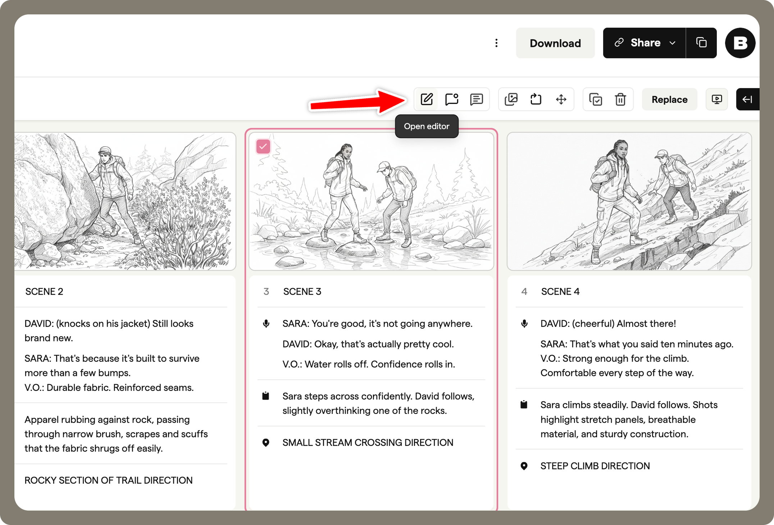Deselect Scene 3's selection checkbox
This screenshot has height=525, width=774.
tap(263, 146)
